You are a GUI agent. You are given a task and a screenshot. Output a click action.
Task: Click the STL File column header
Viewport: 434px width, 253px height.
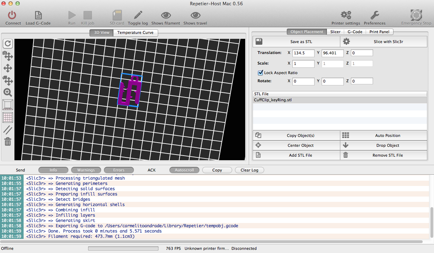click(340, 94)
